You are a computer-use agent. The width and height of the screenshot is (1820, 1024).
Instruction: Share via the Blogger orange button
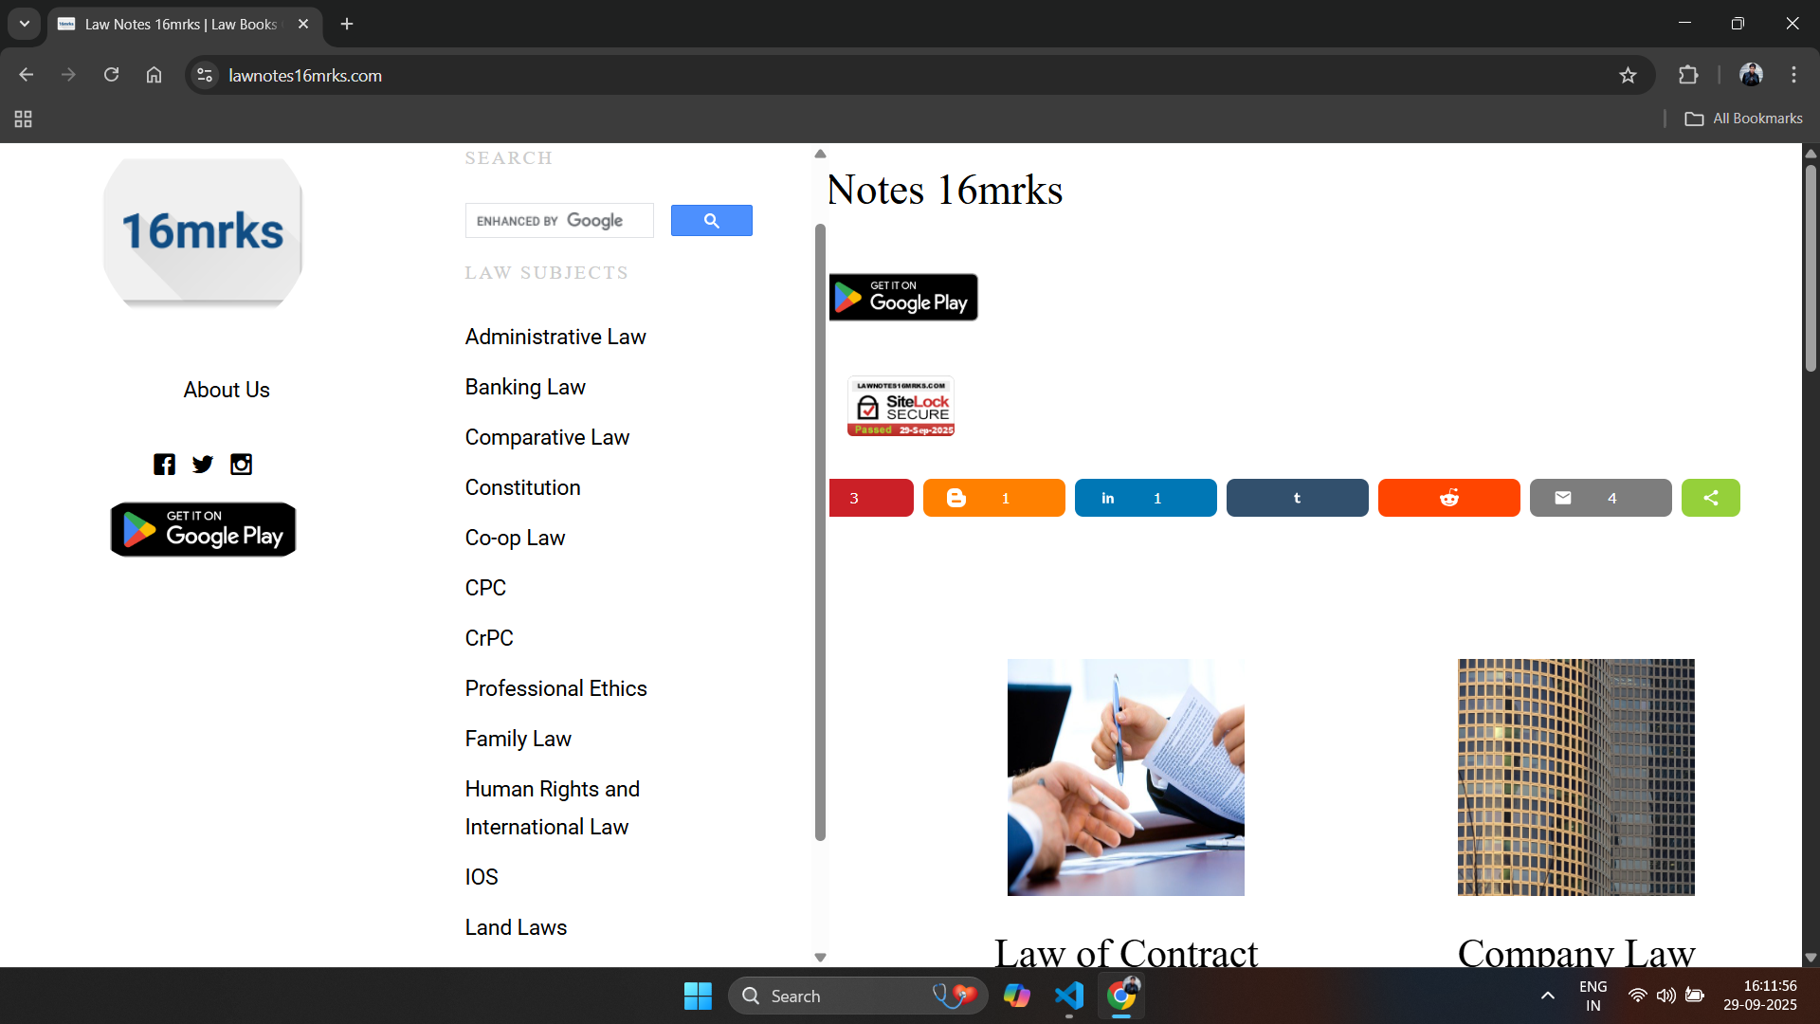[x=993, y=498]
